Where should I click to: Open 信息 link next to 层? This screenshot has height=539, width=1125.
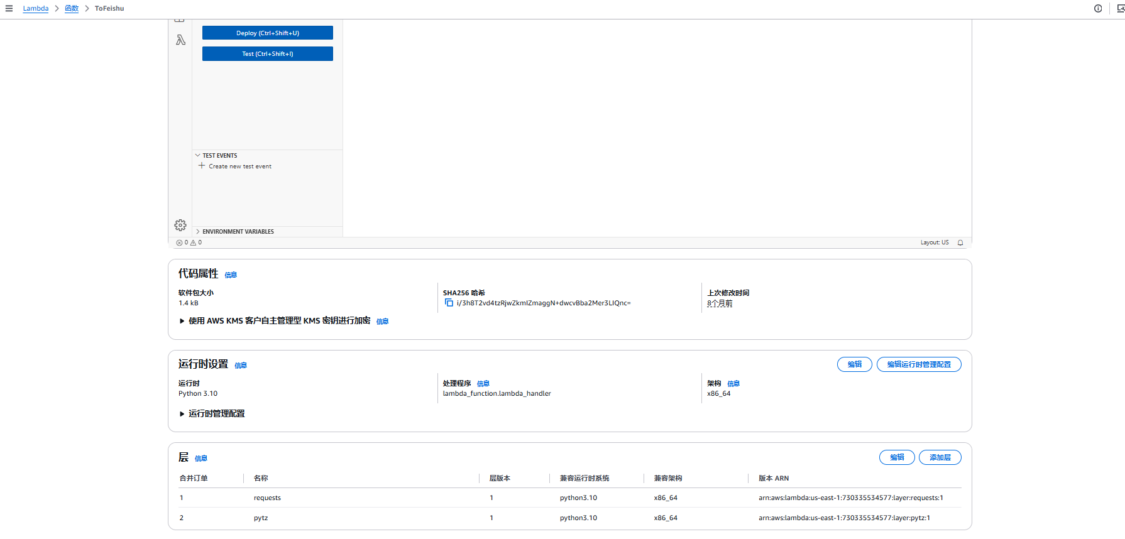(200, 458)
